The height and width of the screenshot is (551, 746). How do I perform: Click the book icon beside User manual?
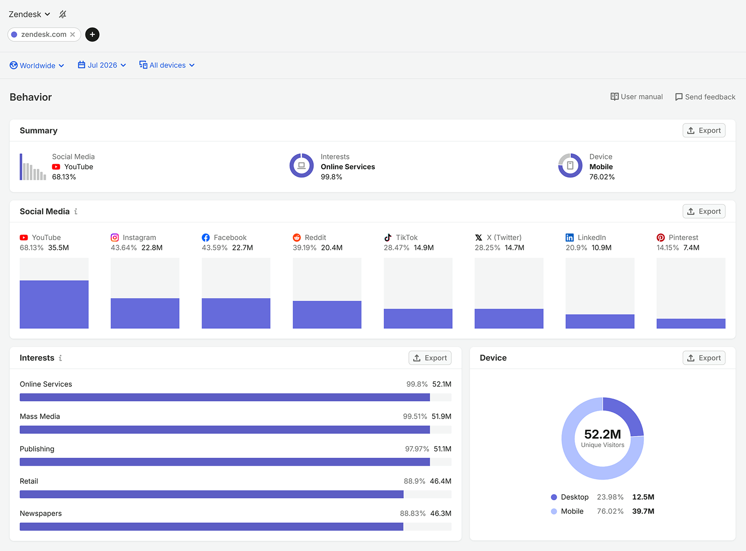[x=615, y=96]
